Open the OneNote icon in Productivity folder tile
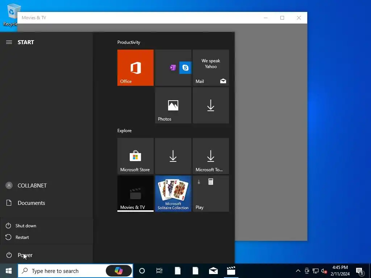 point(173,68)
